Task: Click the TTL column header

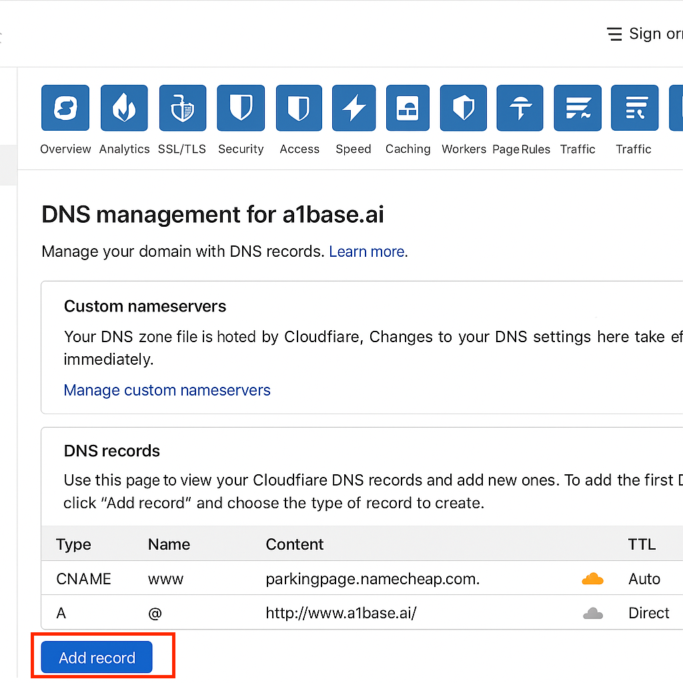Action: point(642,544)
